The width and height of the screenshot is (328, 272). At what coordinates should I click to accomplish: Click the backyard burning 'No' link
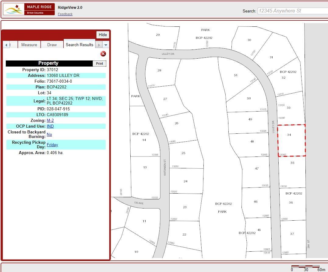click(49, 134)
